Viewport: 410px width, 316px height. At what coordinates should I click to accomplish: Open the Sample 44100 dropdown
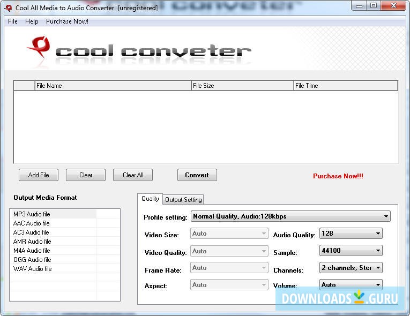351,251
